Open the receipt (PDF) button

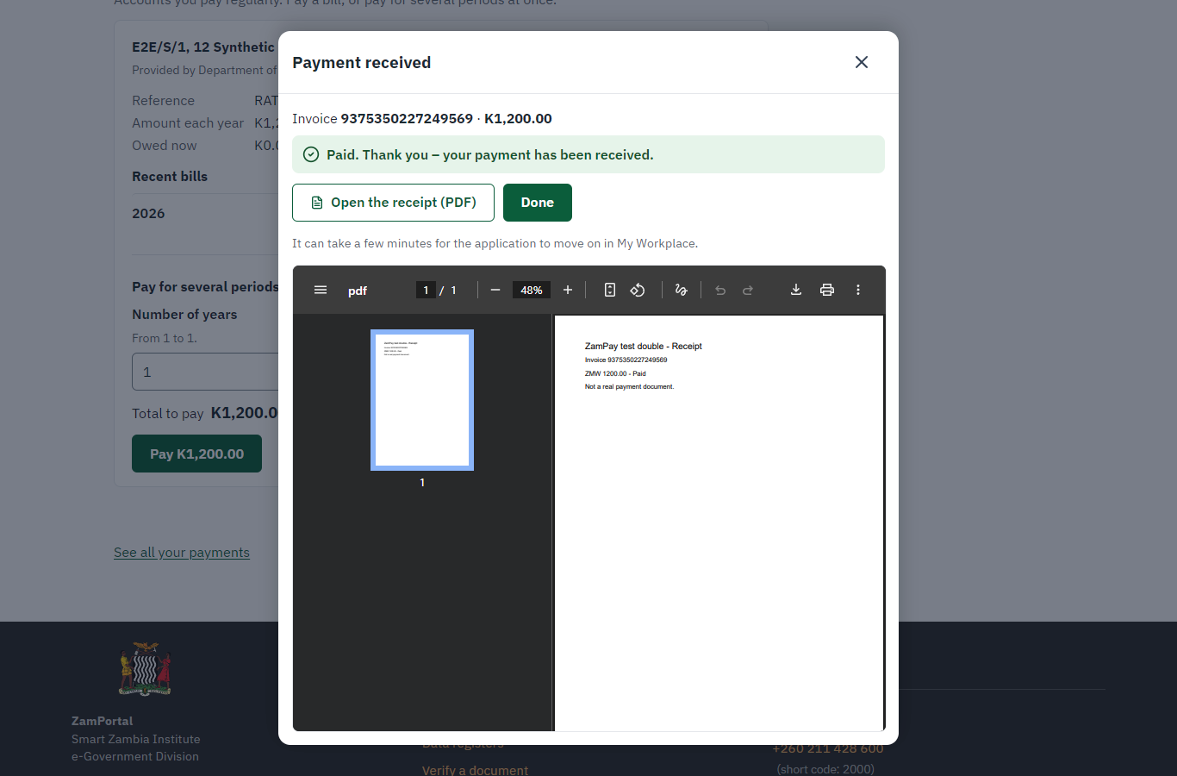point(393,203)
